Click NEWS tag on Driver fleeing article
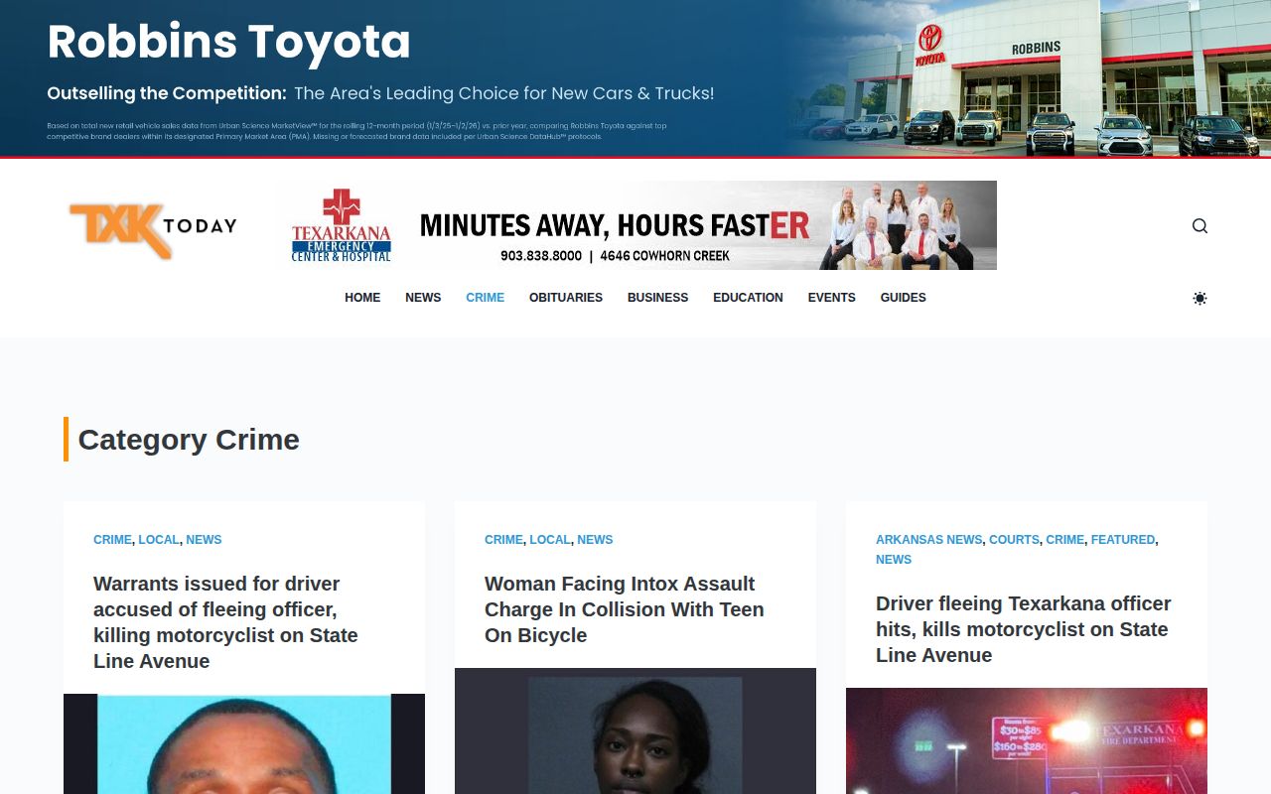The height and width of the screenshot is (794, 1271). [x=894, y=560]
